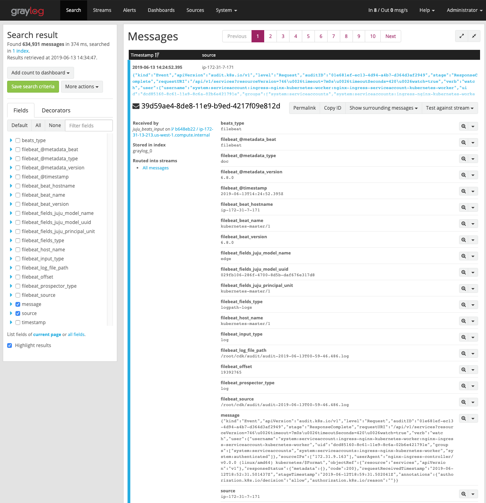Uncheck the source field checkbox

(18, 313)
